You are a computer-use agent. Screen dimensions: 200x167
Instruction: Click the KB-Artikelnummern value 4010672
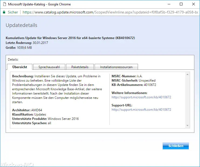150,85
